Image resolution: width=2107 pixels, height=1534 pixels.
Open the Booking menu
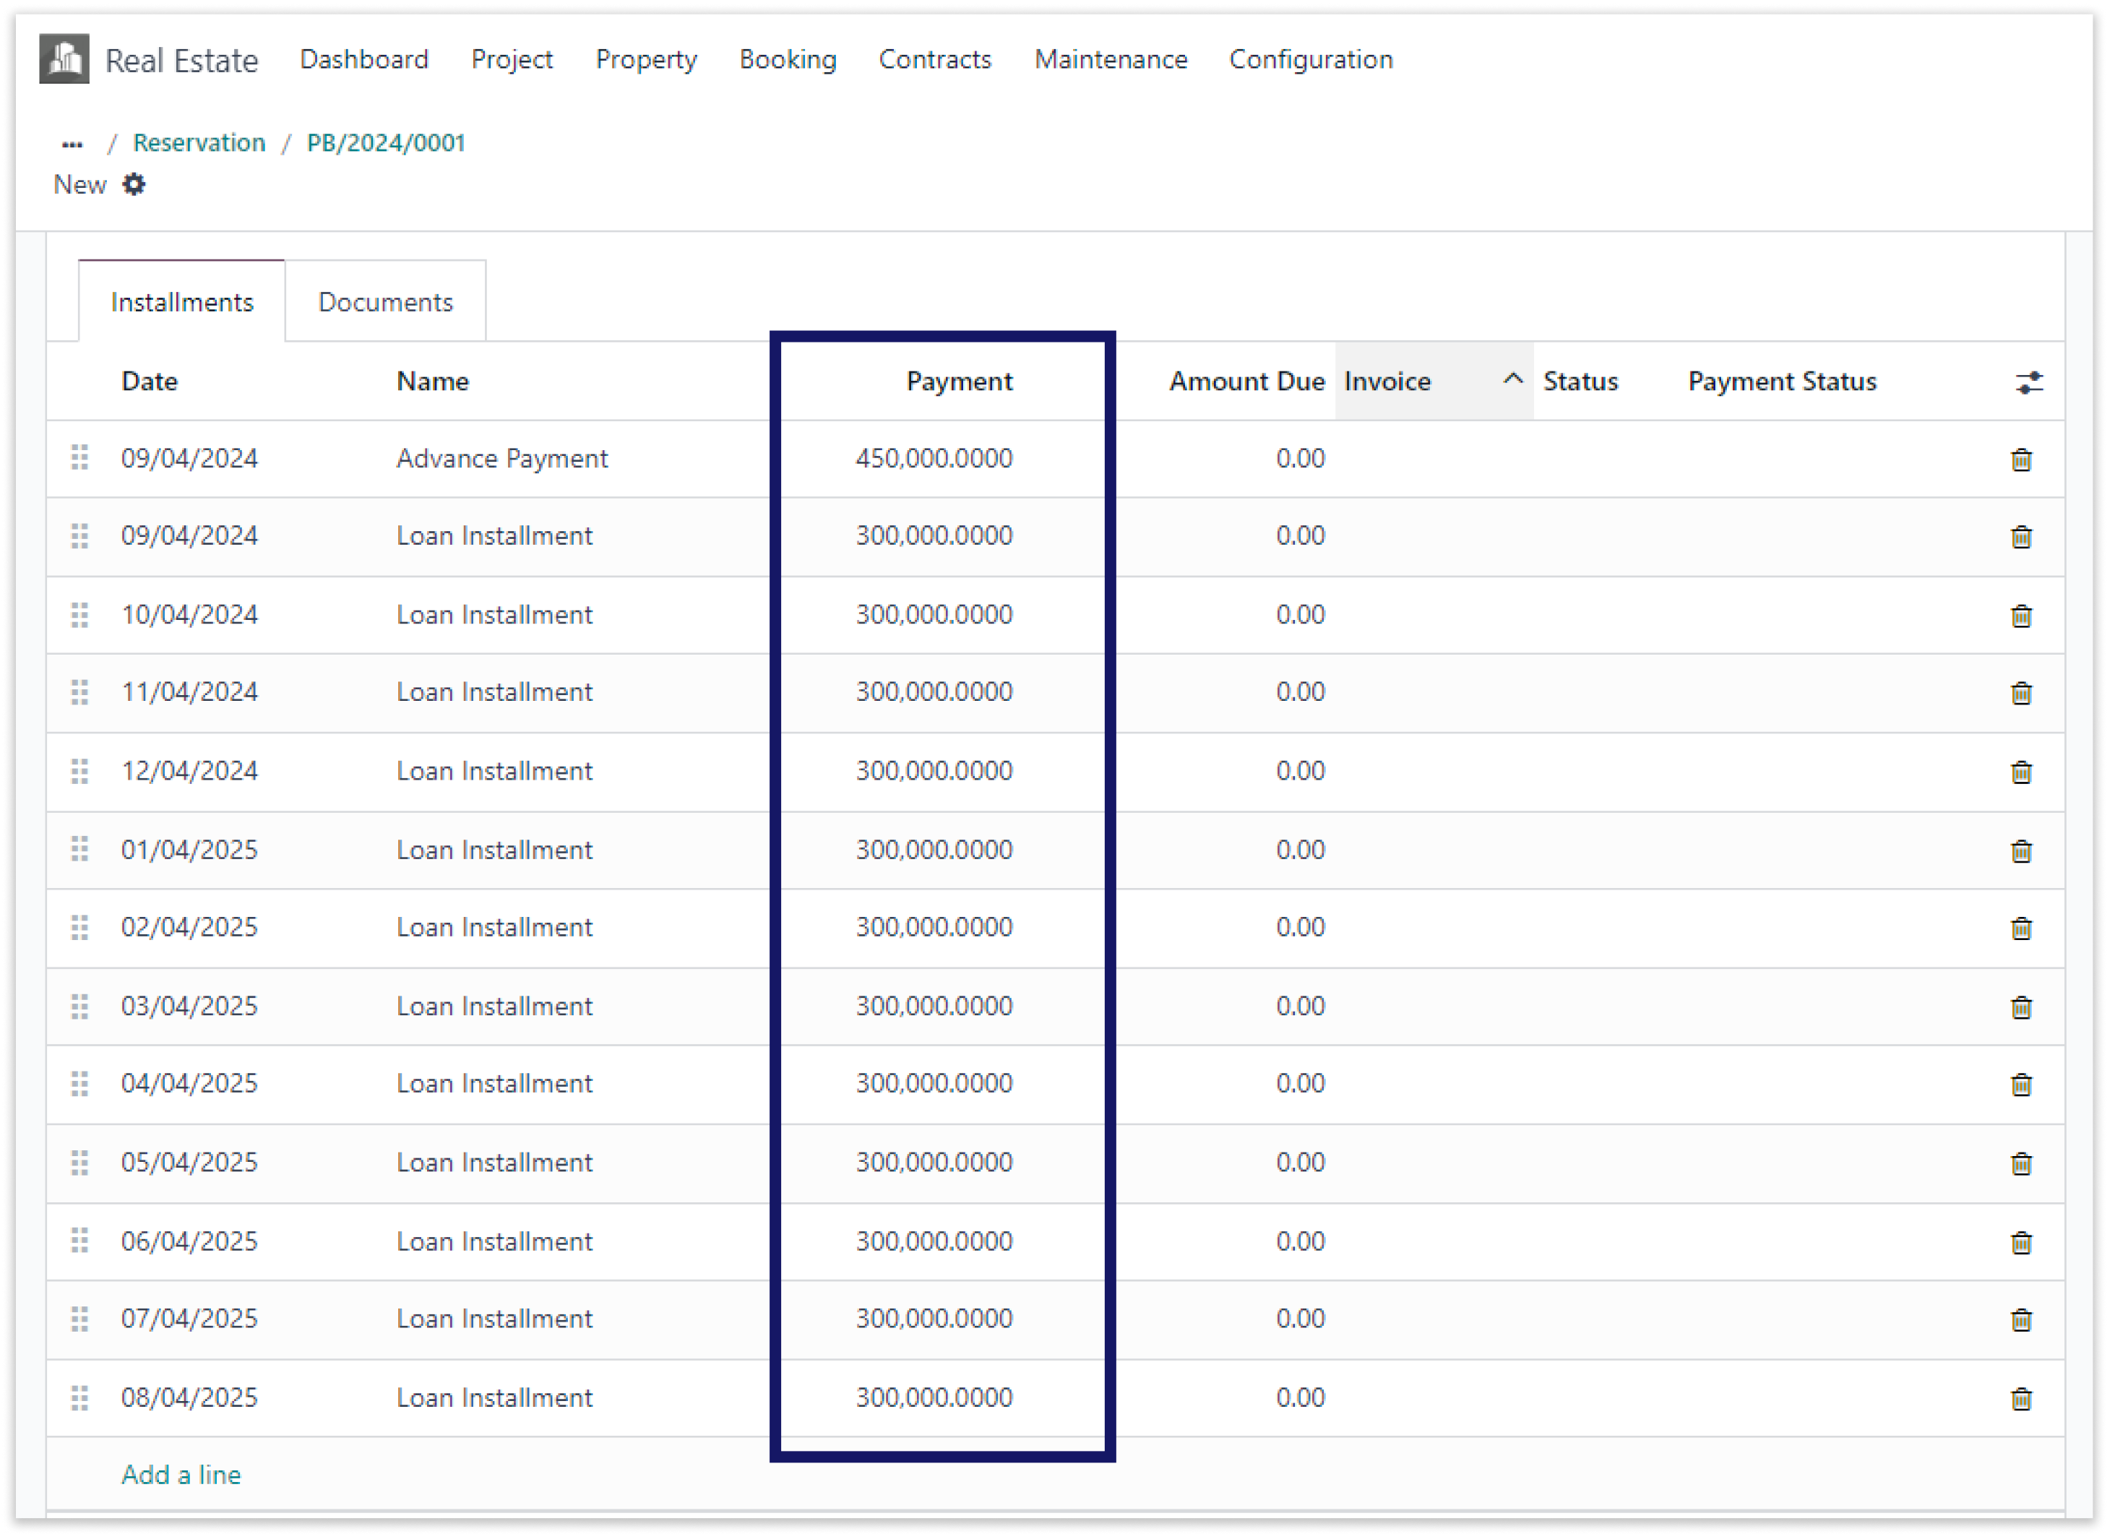coord(788,59)
